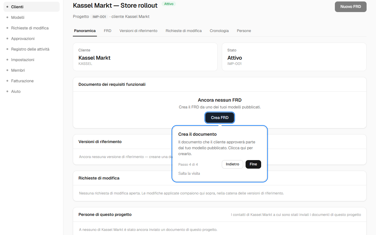Switch to the Panoramica tab
Image resolution: width=376 pixels, height=235 pixels.
click(x=85, y=31)
